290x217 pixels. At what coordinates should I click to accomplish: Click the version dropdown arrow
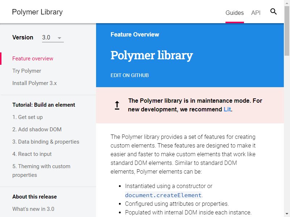tap(59, 38)
